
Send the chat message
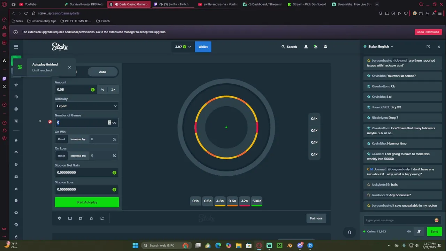coord(434,231)
